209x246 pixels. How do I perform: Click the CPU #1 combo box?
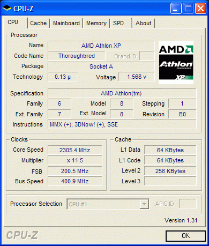pos(108,204)
